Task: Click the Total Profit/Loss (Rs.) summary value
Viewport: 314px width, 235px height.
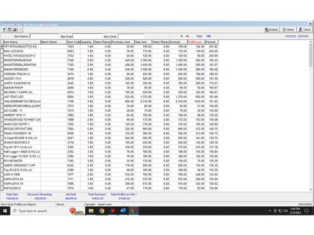Action: pos(124,199)
